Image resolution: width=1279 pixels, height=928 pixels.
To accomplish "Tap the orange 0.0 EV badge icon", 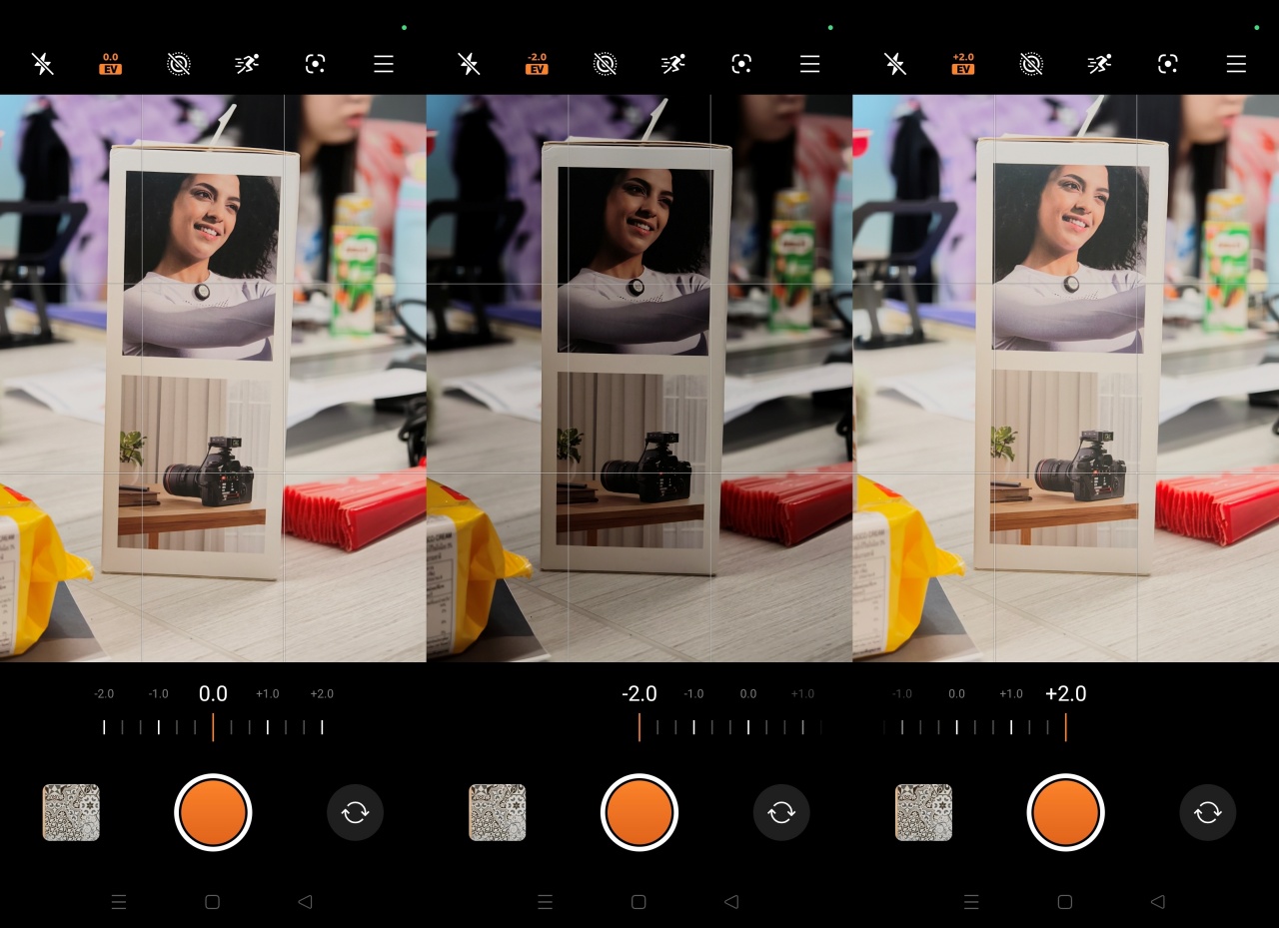I will [x=110, y=64].
